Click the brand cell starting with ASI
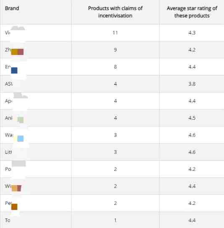The height and width of the screenshot is (228, 224). 36,84
